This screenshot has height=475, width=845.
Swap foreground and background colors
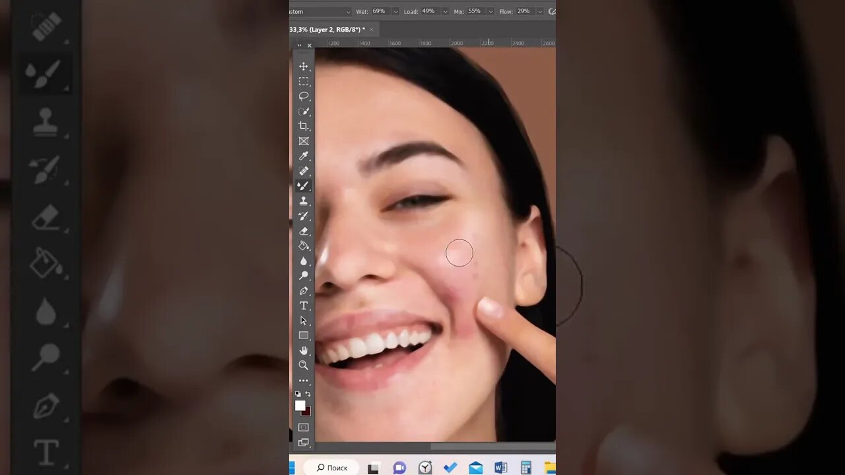(308, 394)
